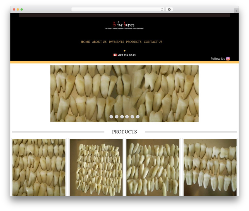The height and width of the screenshot is (211, 249).
Task: Open the second product thumbnail with small teeth
Action: click(x=96, y=168)
